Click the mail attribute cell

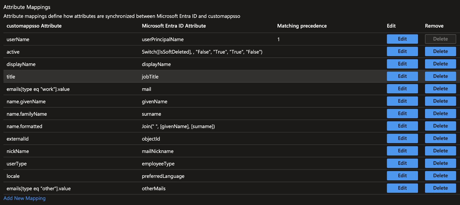146,89
